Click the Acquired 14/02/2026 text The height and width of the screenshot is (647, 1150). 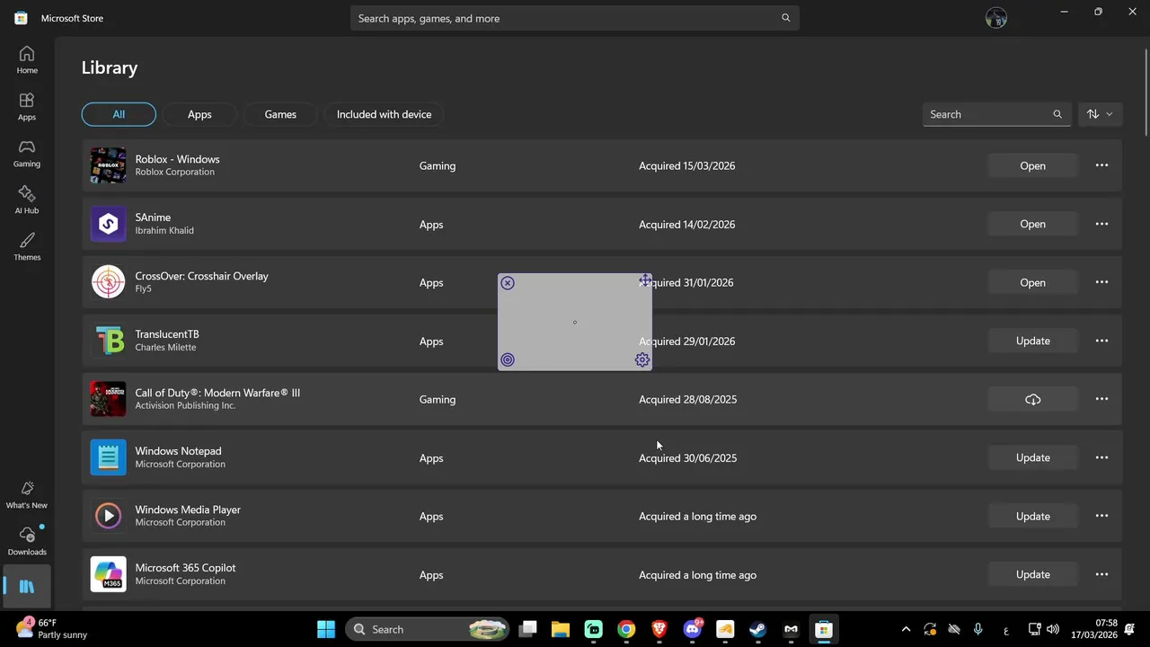pyautogui.click(x=686, y=224)
